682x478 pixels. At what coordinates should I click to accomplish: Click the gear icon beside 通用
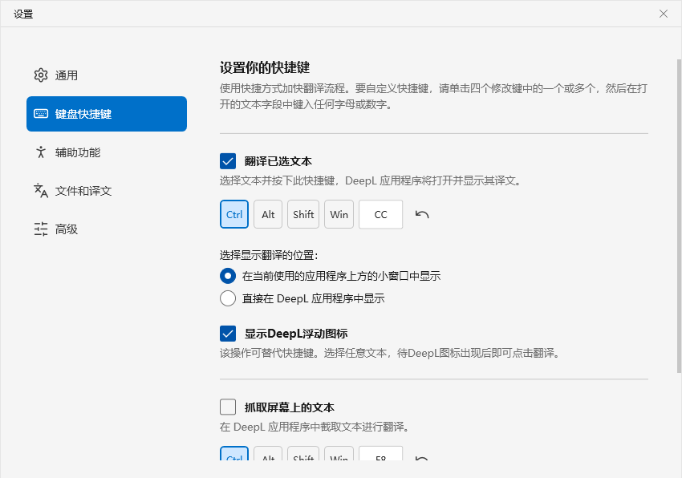pos(41,75)
